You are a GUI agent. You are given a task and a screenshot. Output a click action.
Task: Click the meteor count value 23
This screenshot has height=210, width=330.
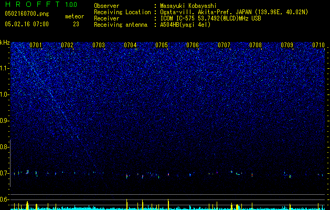[76, 24]
